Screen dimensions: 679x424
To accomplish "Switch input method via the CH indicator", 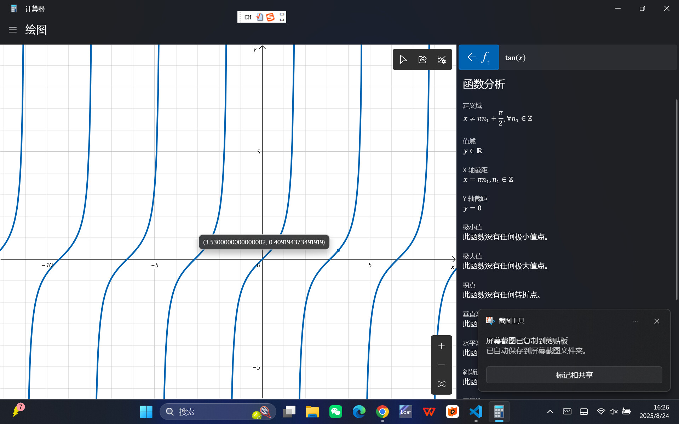I will click(x=247, y=17).
